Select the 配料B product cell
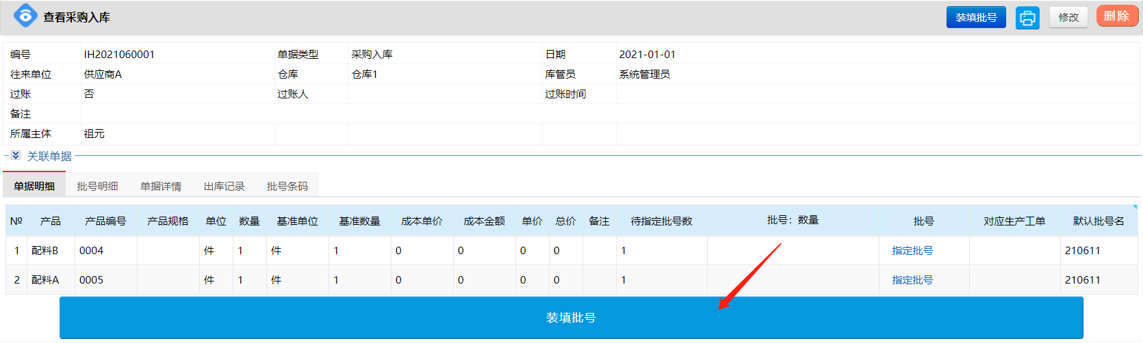This screenshot has height=343, width=1143. 45,251
